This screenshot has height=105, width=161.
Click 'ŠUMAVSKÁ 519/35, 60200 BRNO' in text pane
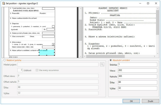[109, 27]
